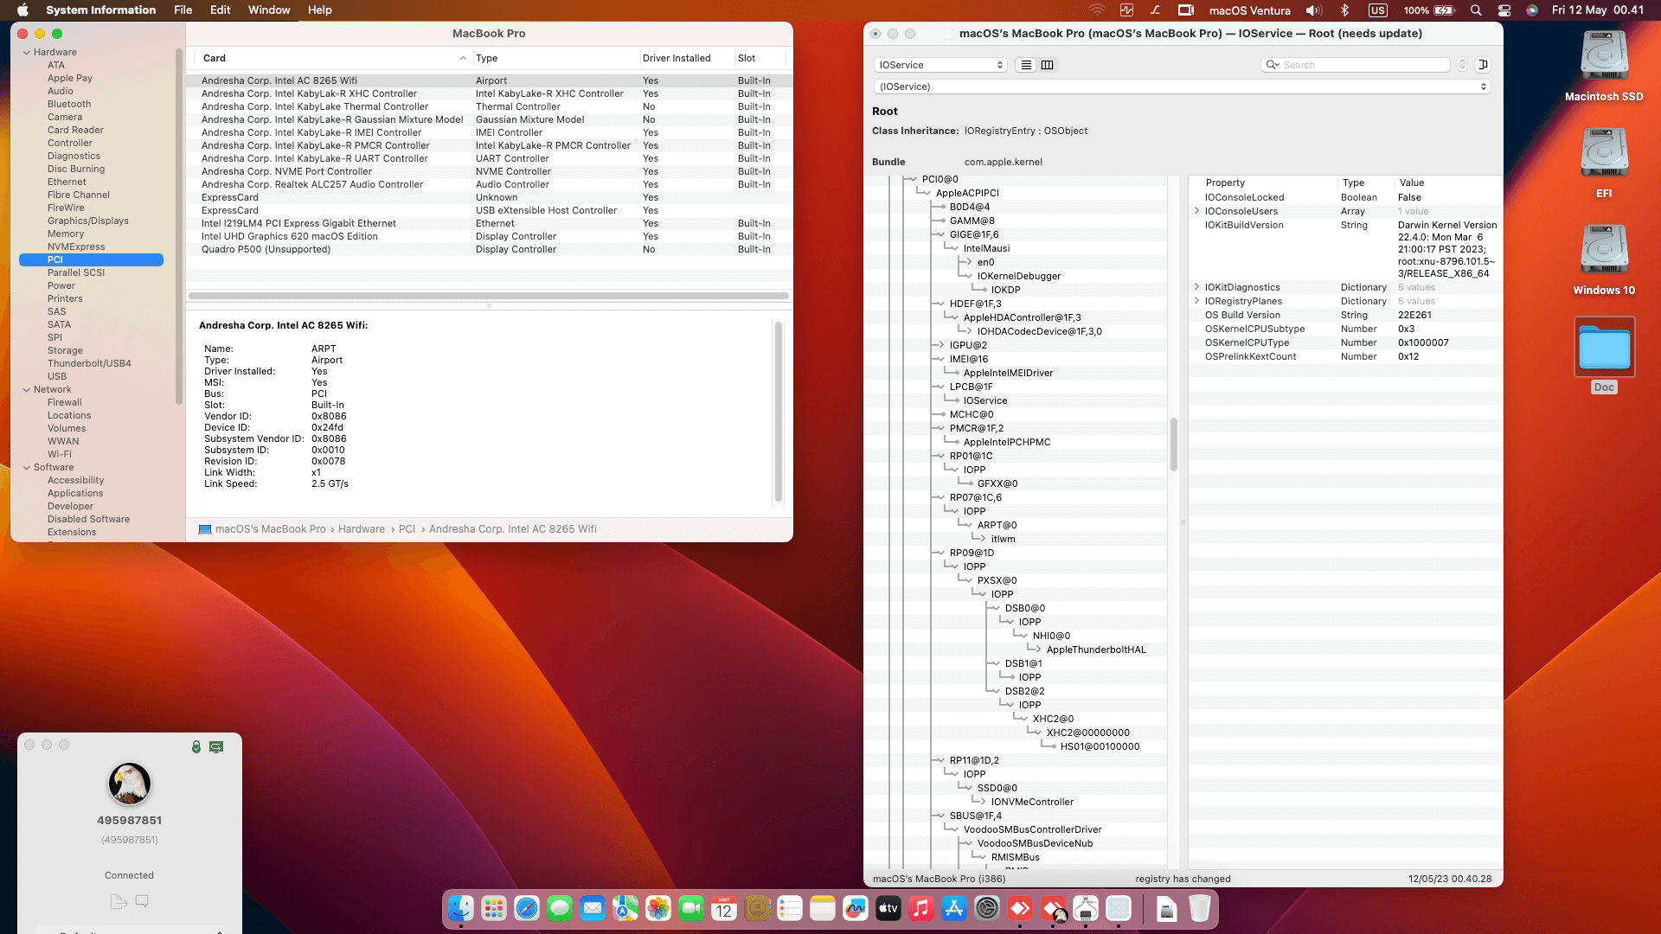The image size is (1661, 934).
Task: Toggle the inspector panel in IORegistryExplorer
Action: [1483, 65]
